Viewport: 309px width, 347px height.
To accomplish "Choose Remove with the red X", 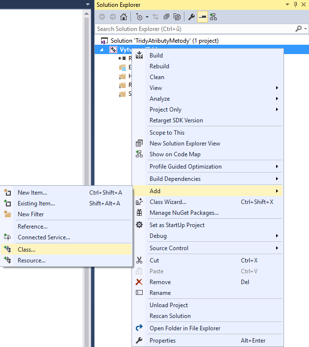I will click(207, 282).
